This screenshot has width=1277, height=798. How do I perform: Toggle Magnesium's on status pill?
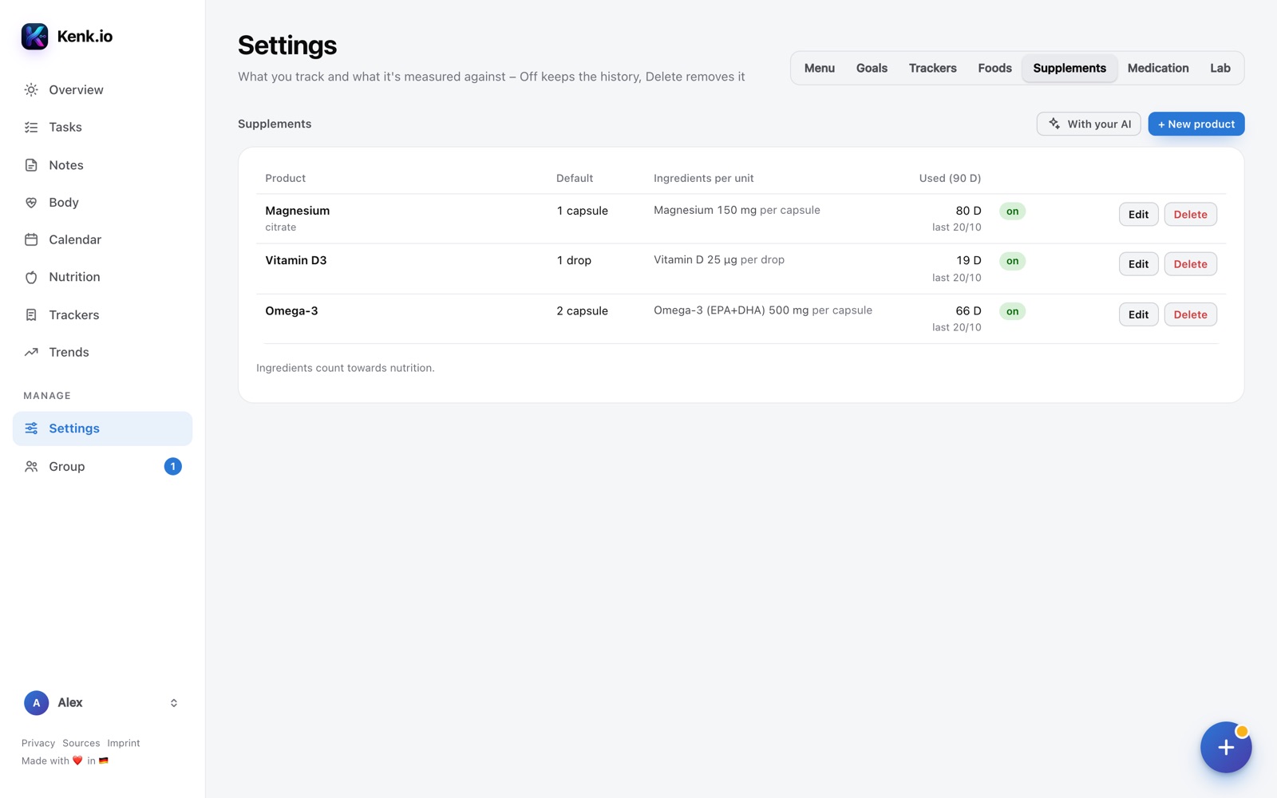1012,211
